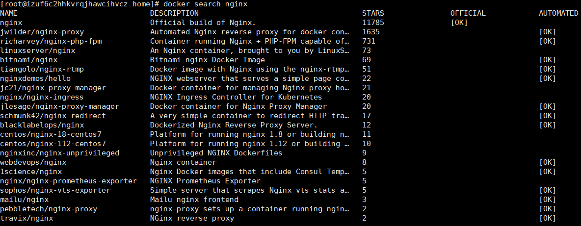
Task: Click the NAME column header
Action: [9, 13]
